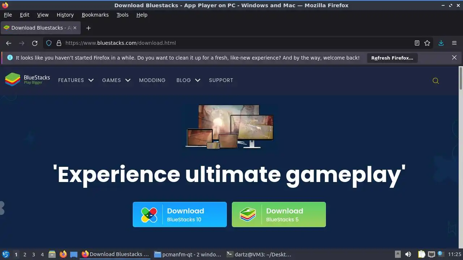Open the View menu
This screenshot has width=463, height=260.
(43, 15)
